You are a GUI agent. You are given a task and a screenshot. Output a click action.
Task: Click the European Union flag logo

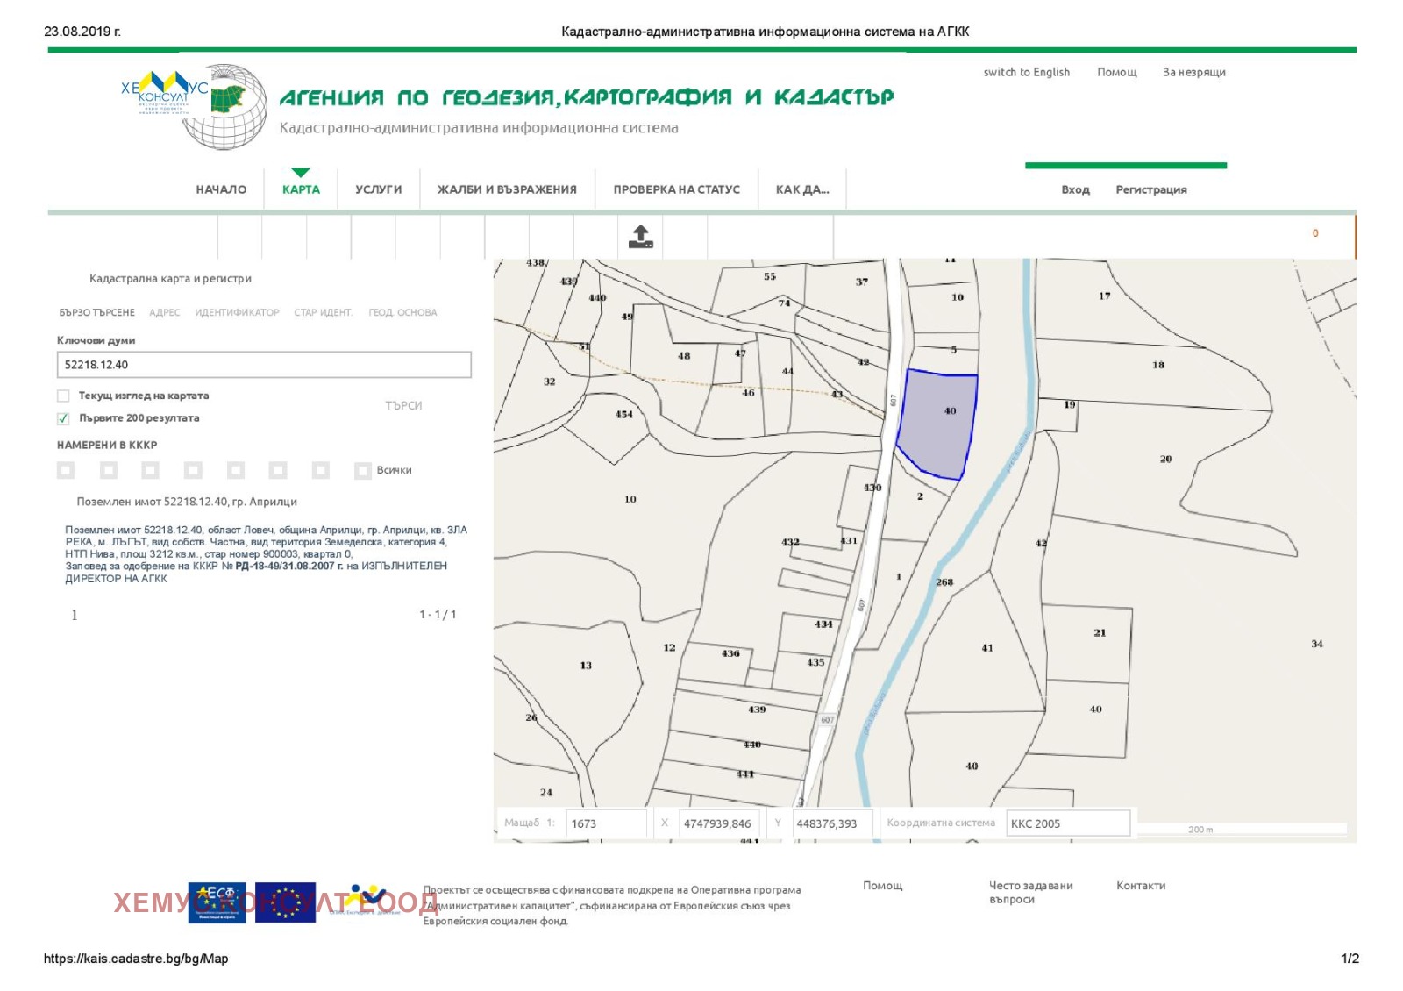click(286, 902)
